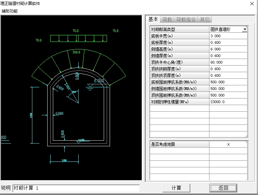Close the tunnel lining calculation window

click(252, 3)
